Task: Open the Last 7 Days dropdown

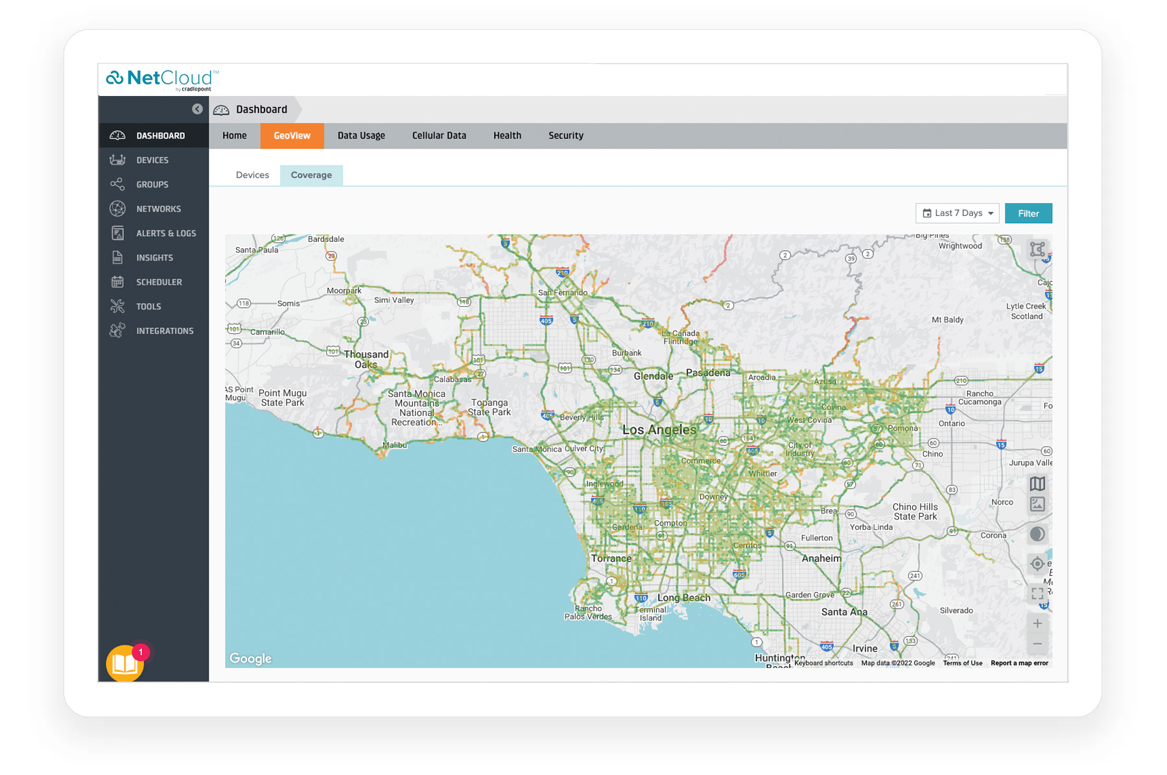Action: coord(958,213)
